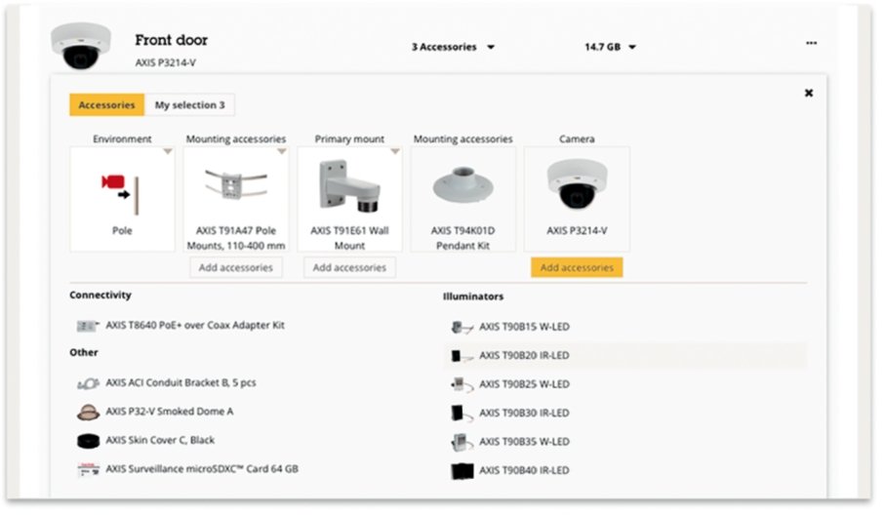Select AXIS T90B35 W-LED text
This screenshot has width=884, height=515.
[524, 442]
